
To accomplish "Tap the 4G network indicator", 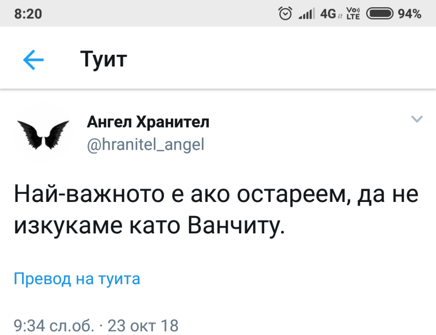I will (x=329, y=14).
